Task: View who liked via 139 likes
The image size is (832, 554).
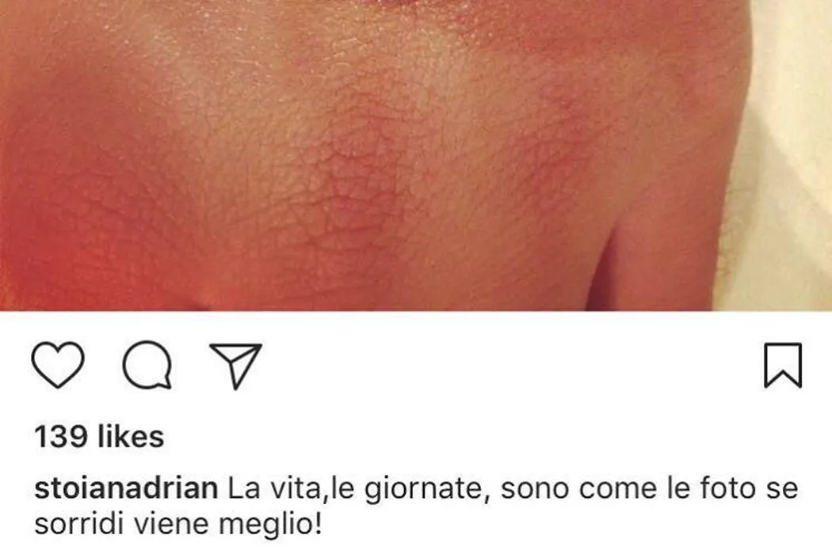Action: [99, 437]
